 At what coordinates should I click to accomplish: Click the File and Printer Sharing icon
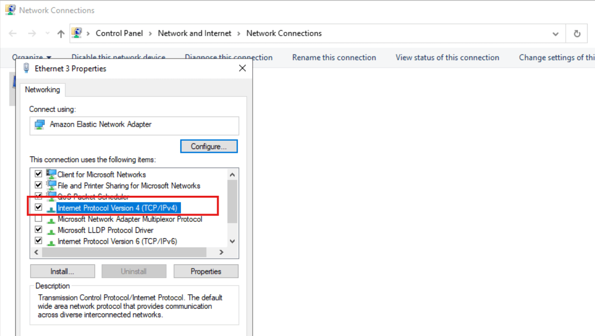pyautogui.click(x=51, y=185)
